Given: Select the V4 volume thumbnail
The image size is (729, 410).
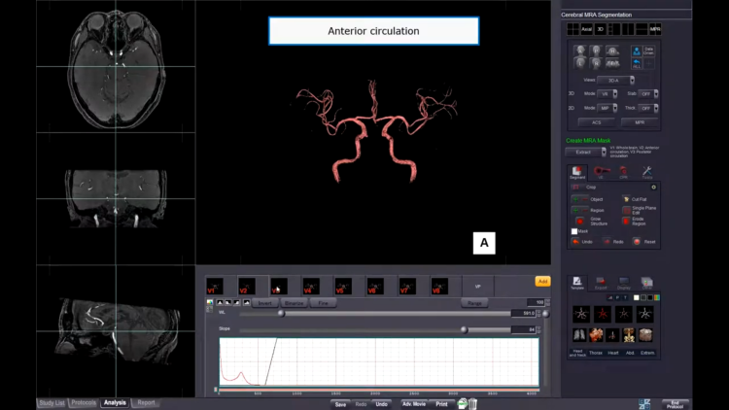Looking at the screenshot, I should pos(311,287).
